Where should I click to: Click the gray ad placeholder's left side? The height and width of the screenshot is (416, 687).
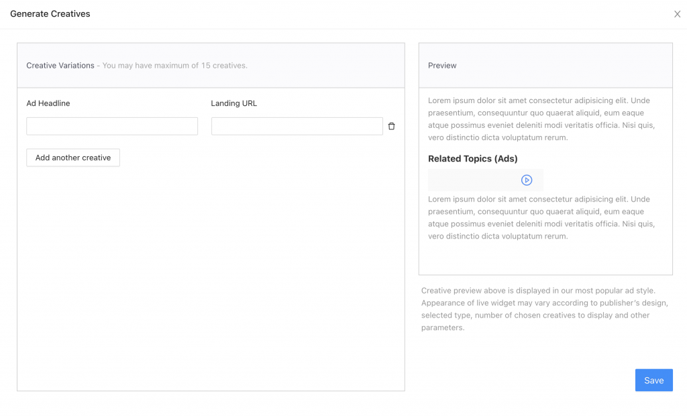(456, 180)
